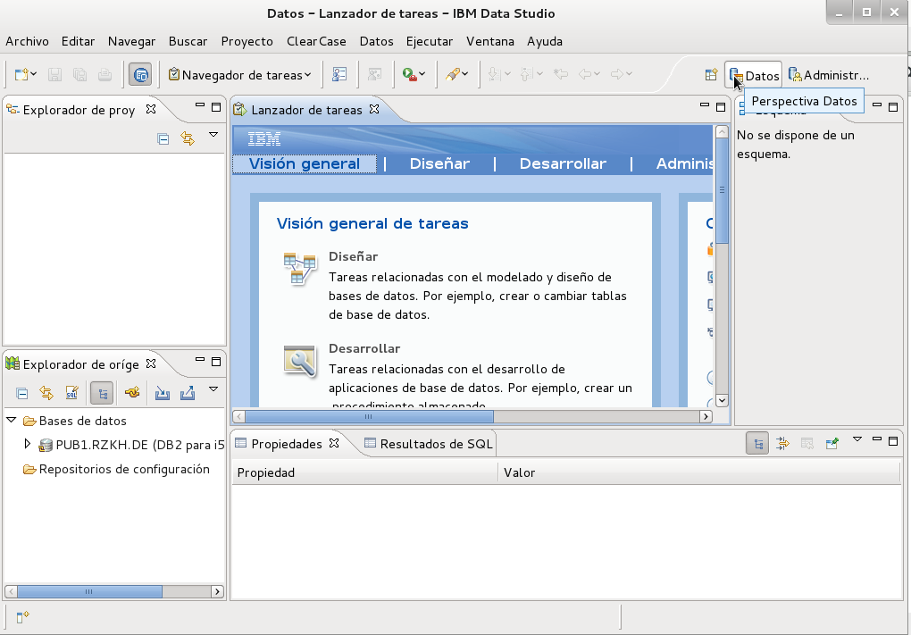Viewport: 911px width, 635px height.
Task: Click the Open Perspective icon
Action: point(711,75)
